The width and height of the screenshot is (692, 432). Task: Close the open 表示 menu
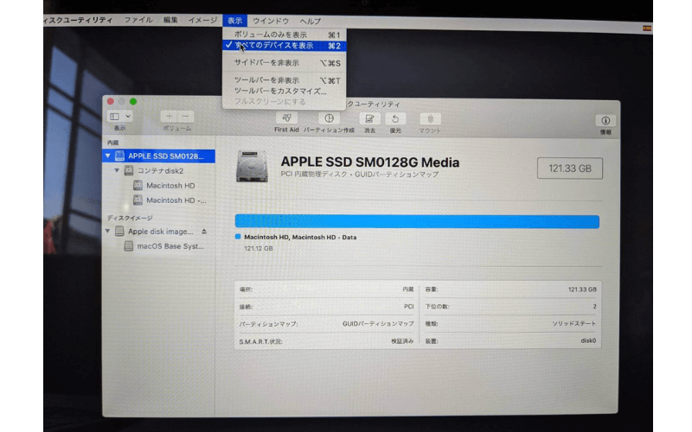(234, 21)
